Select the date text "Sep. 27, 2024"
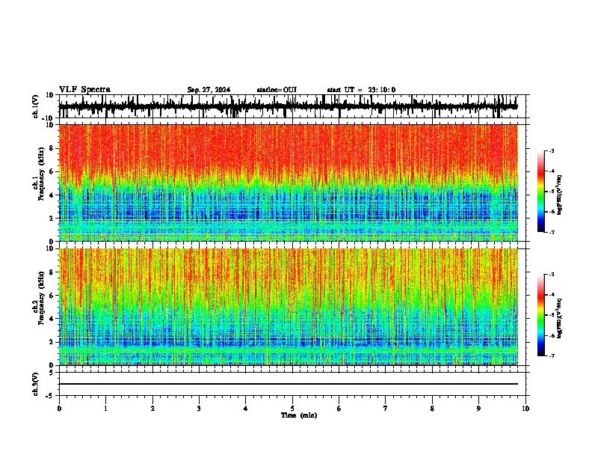The width and height of the screenshot is (592, 458). [x=209, y=90]
